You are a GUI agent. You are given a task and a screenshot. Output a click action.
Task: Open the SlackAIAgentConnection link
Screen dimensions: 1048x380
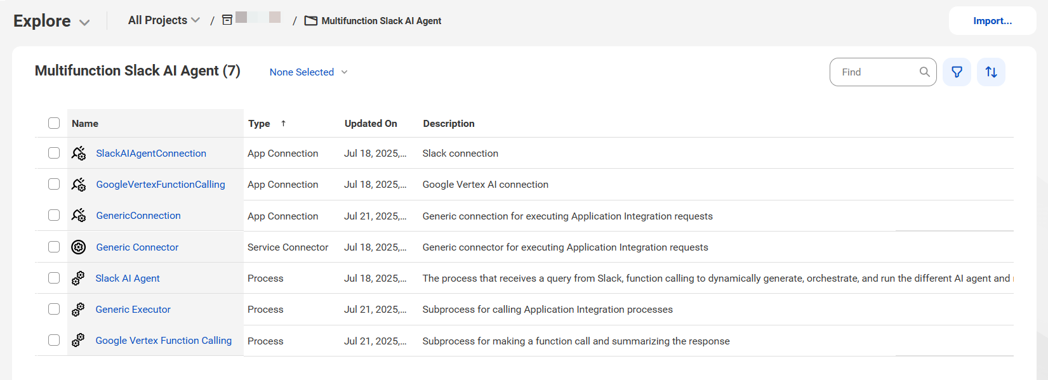(151, 154)
